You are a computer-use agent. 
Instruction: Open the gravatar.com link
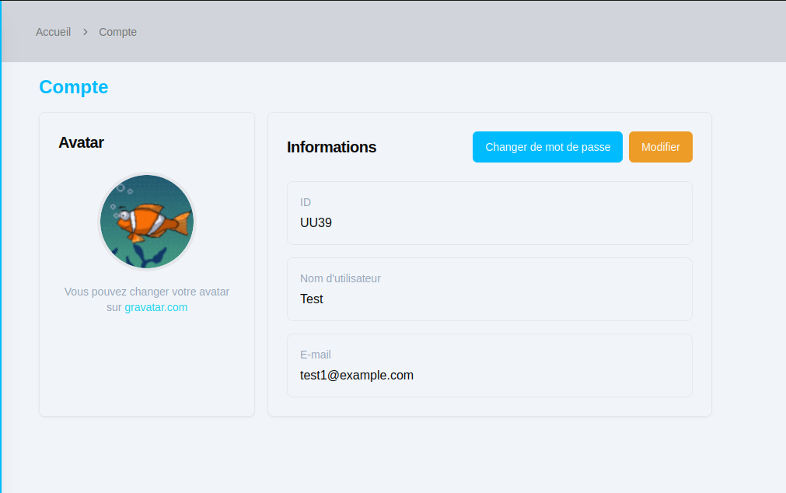tap(155, 307)
